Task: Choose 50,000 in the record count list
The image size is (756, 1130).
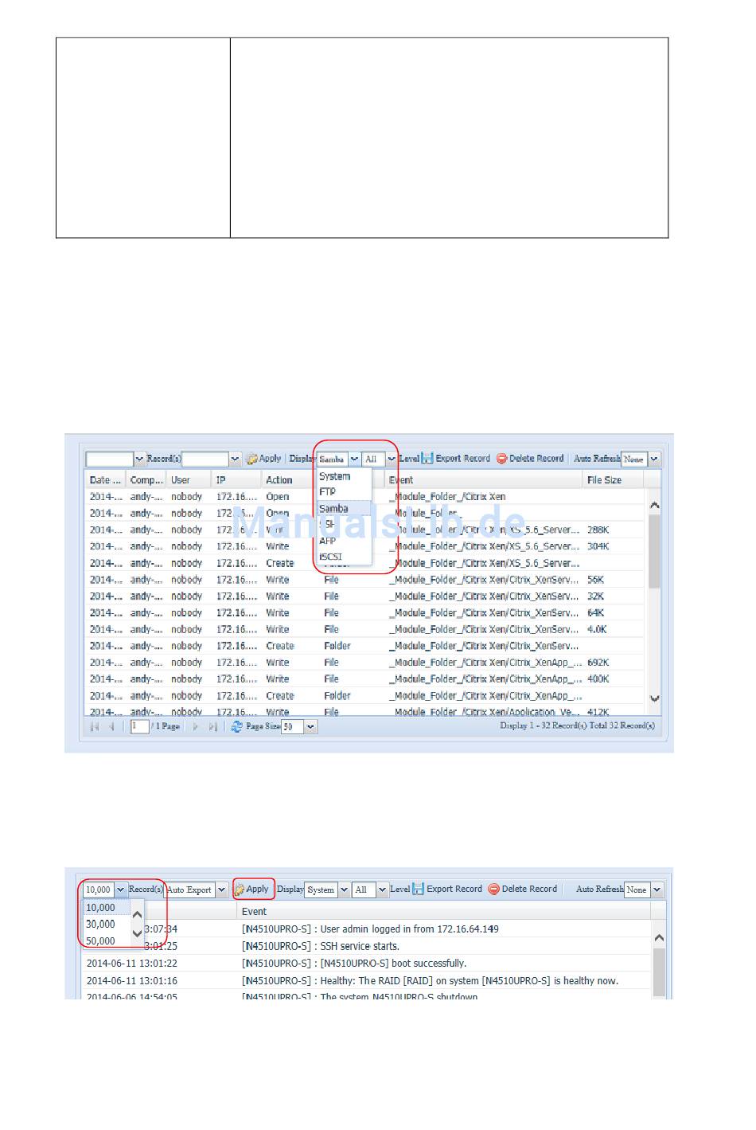Action: 107,941
